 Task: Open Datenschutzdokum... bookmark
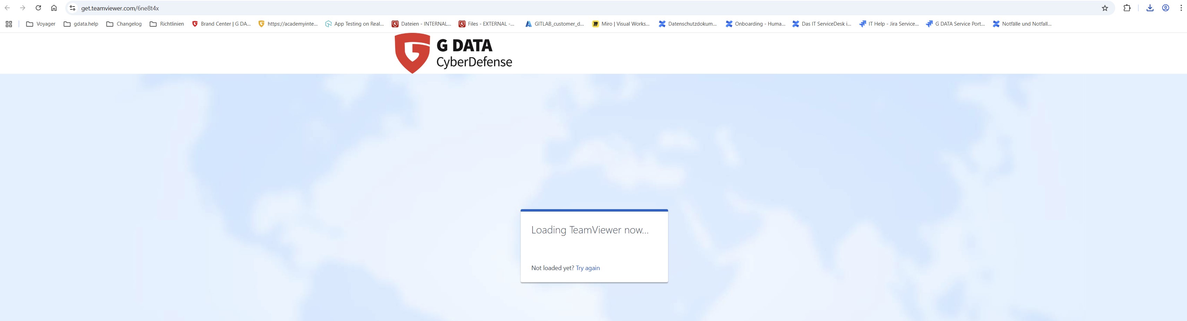pyautogui.click(x=688, y=24)
